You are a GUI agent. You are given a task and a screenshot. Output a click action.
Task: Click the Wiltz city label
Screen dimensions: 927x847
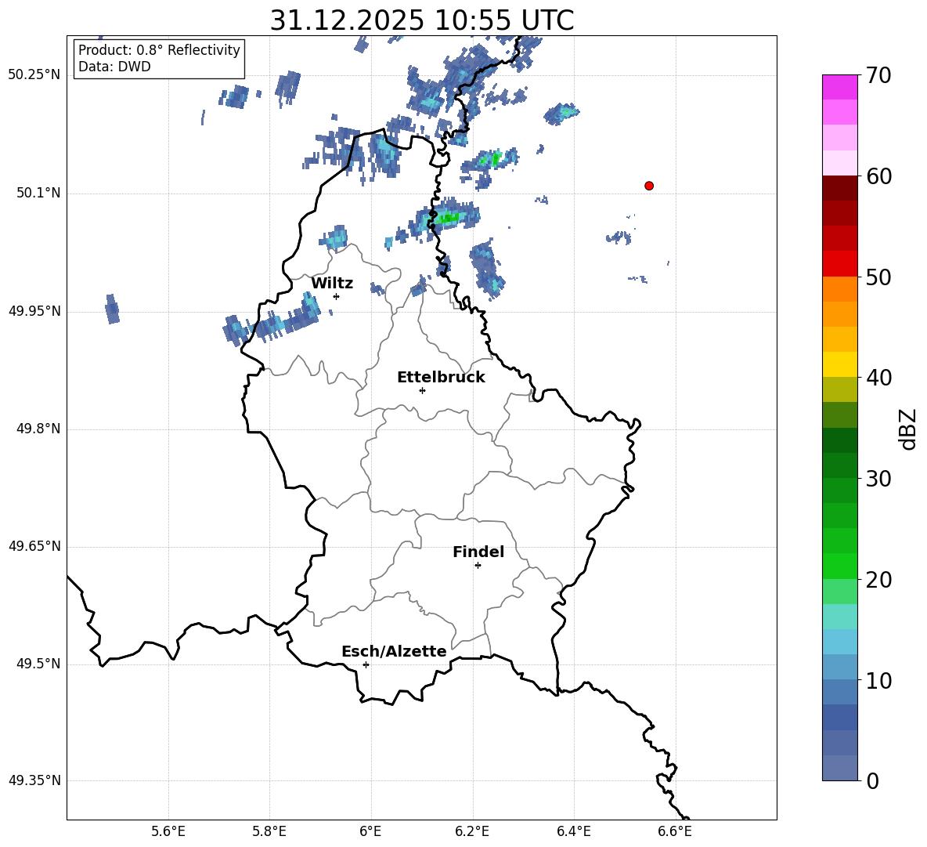[x=332, y=284]
